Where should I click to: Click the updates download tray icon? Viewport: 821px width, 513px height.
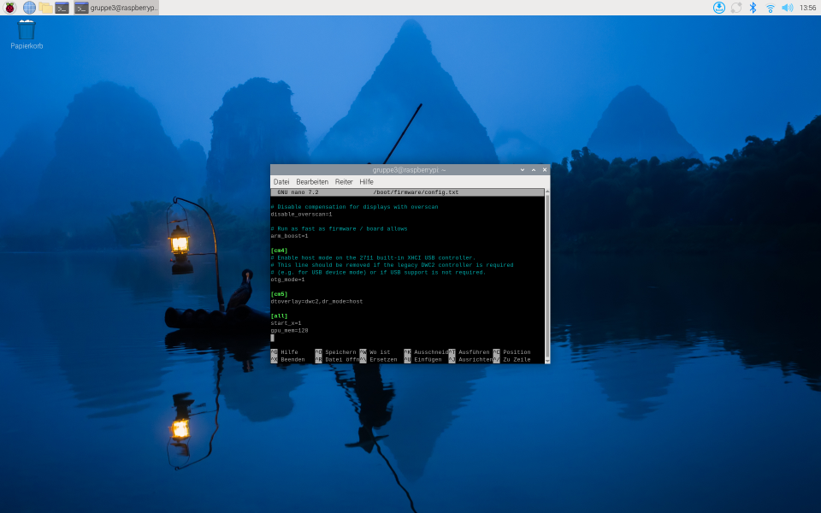tap(719, 8)
